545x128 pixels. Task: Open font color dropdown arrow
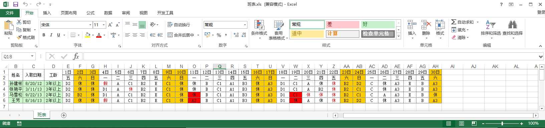(104, 35)
